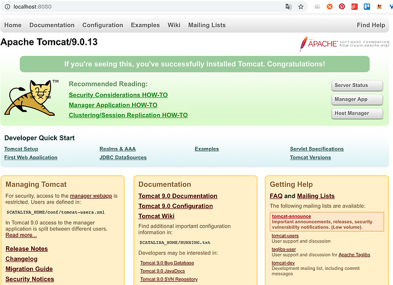The height and width of the screenshot is (285, 393).
Task: Open the Trello extension icon
Action: click(367, 7)
